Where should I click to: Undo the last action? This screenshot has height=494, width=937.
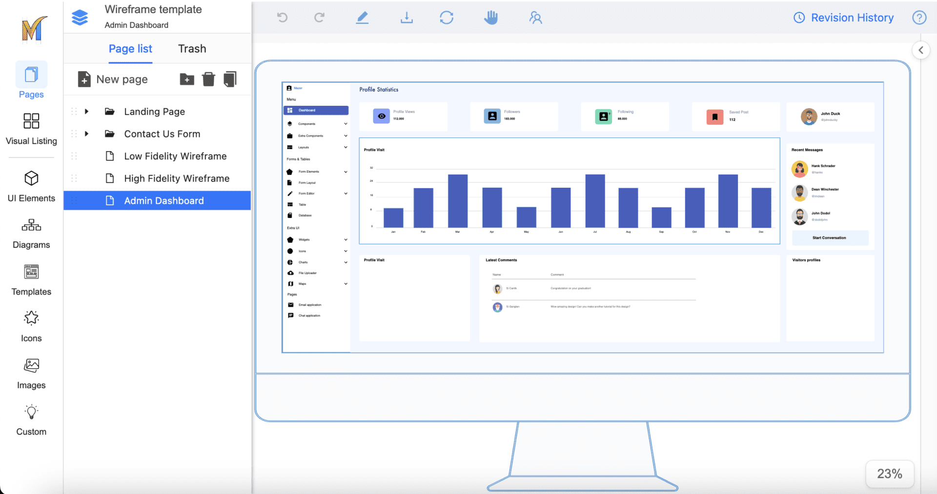282,18
